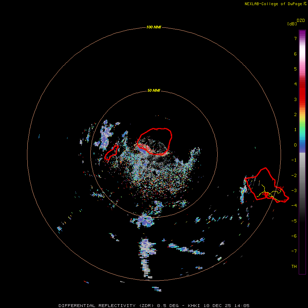Screen dimensions: 308x308
Task: Click the 100 NMI range ring label
Action: coord(154,27)
